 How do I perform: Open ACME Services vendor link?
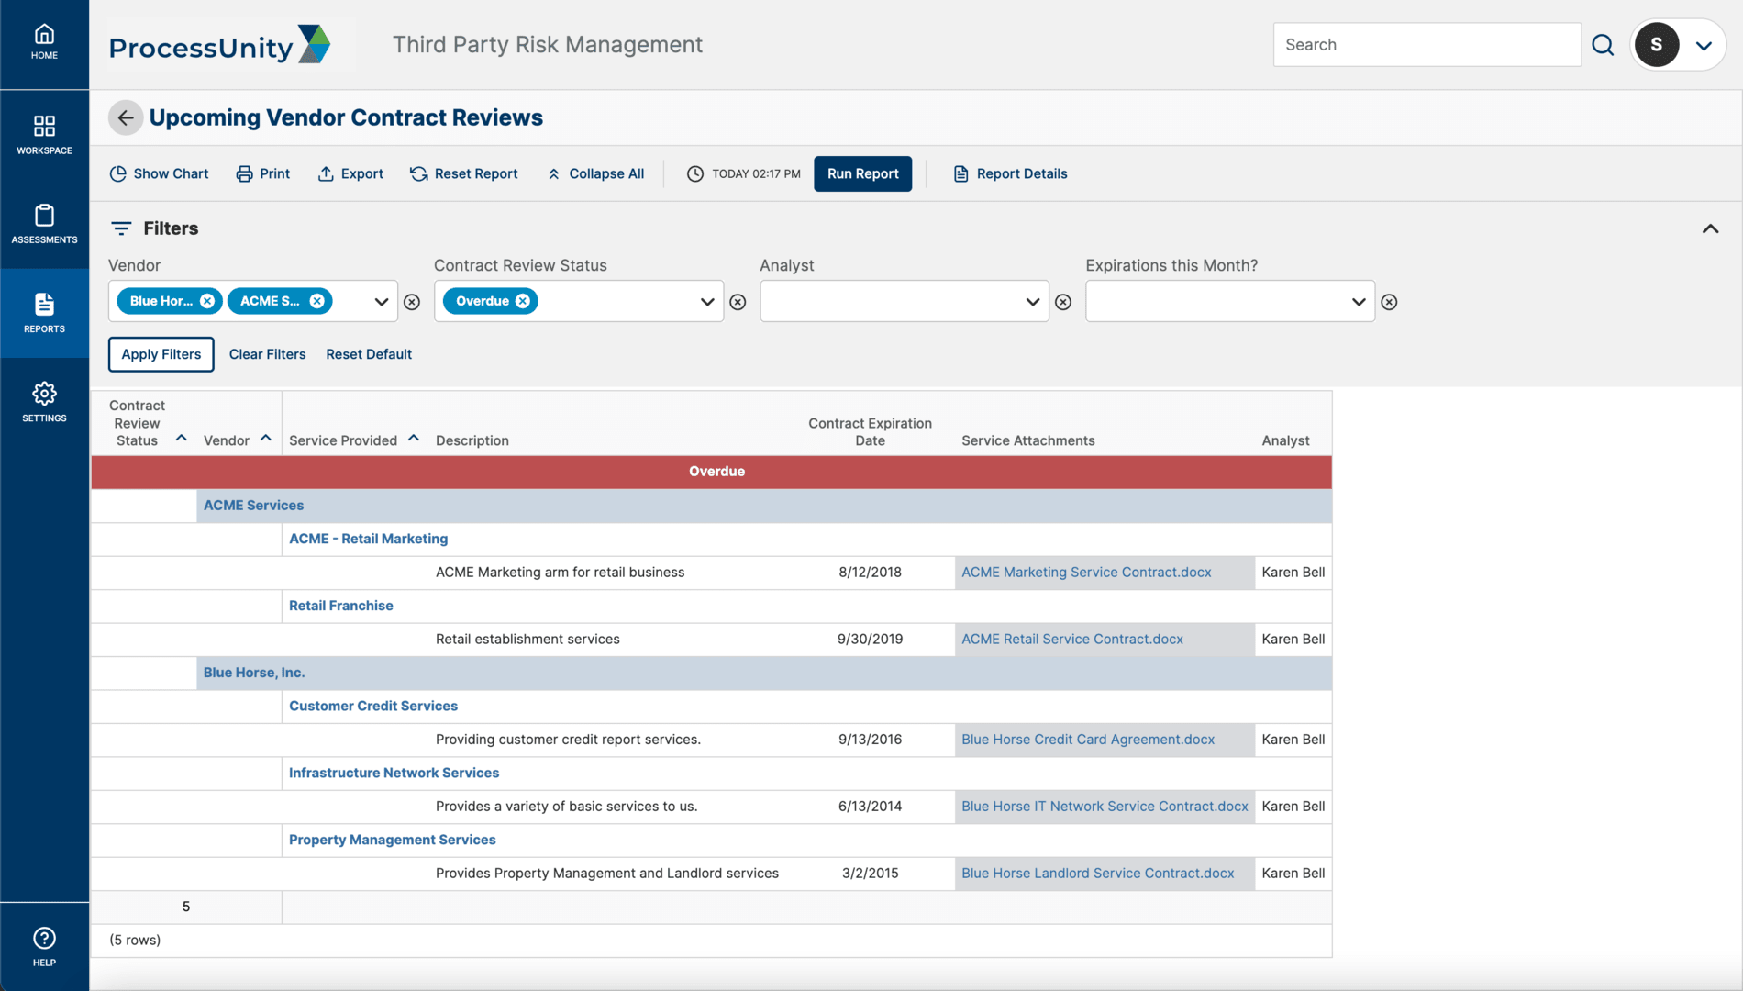point(253,506)
